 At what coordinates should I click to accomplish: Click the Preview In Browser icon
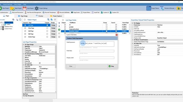(x=162, y=8)
